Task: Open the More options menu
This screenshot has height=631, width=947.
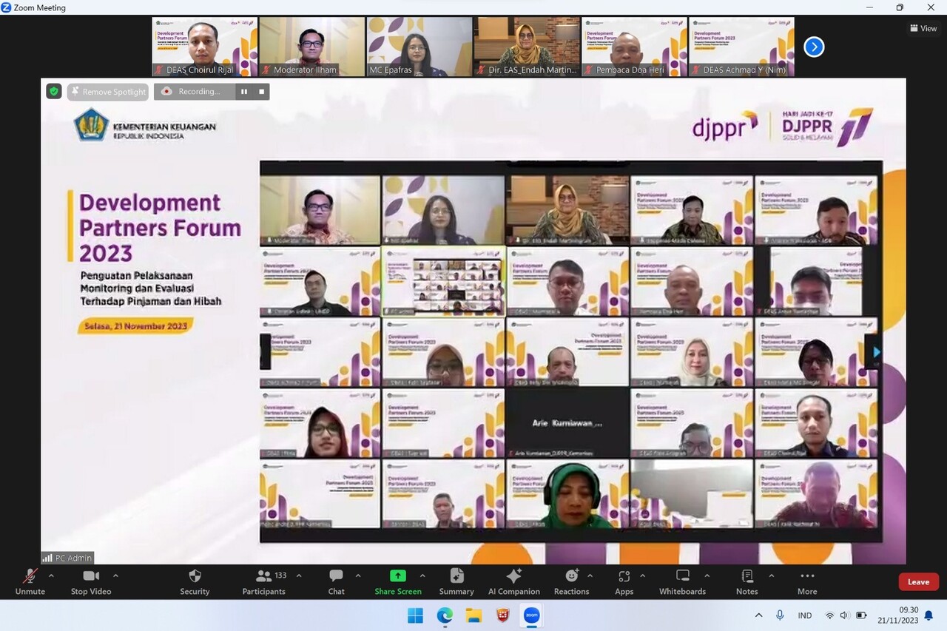Action: coord(806,576)
